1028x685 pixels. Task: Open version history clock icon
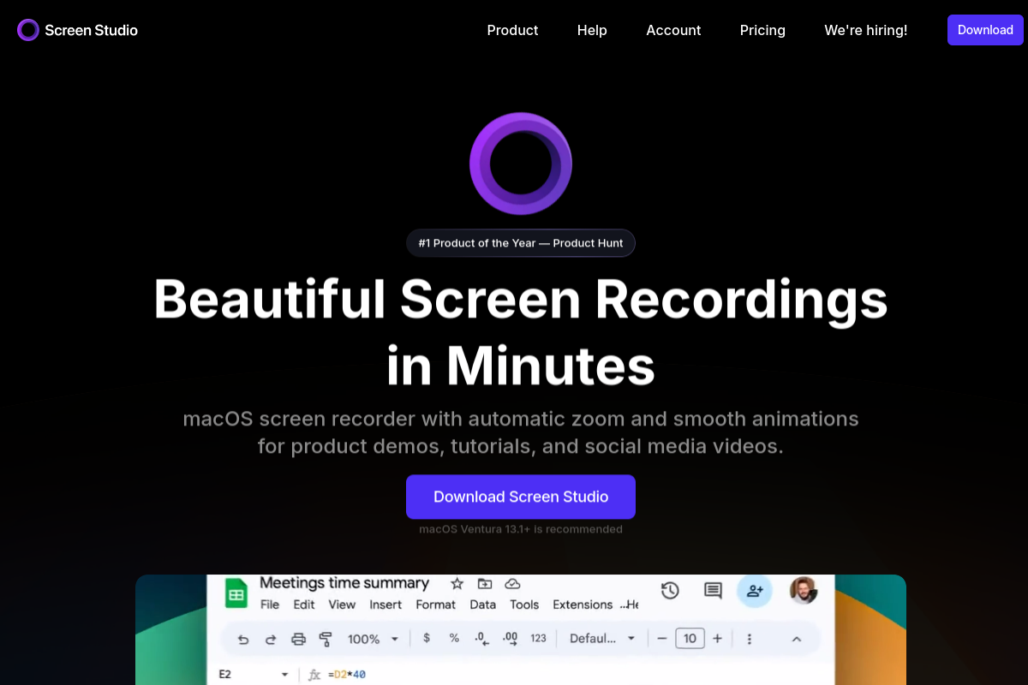click(x=670, y=590)
